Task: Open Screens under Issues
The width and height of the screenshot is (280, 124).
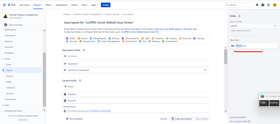Action: 10,76
